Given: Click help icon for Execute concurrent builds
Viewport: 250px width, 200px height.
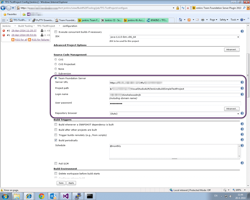Looking at the screenshot, I should coord(242,31).
